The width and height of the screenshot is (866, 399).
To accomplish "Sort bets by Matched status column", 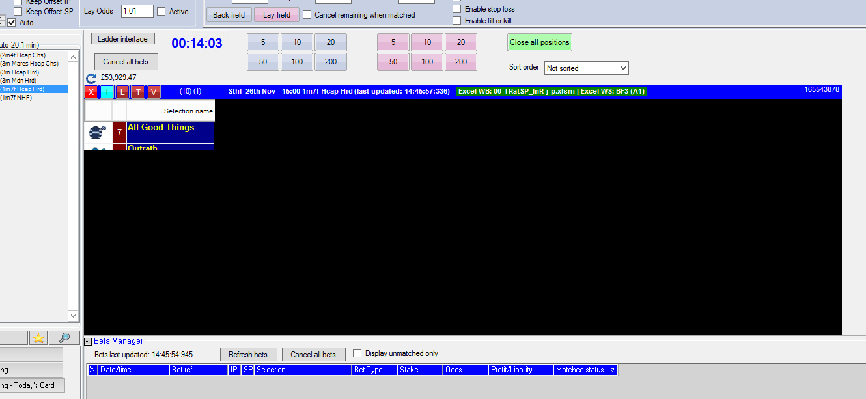I will [585, 370].
